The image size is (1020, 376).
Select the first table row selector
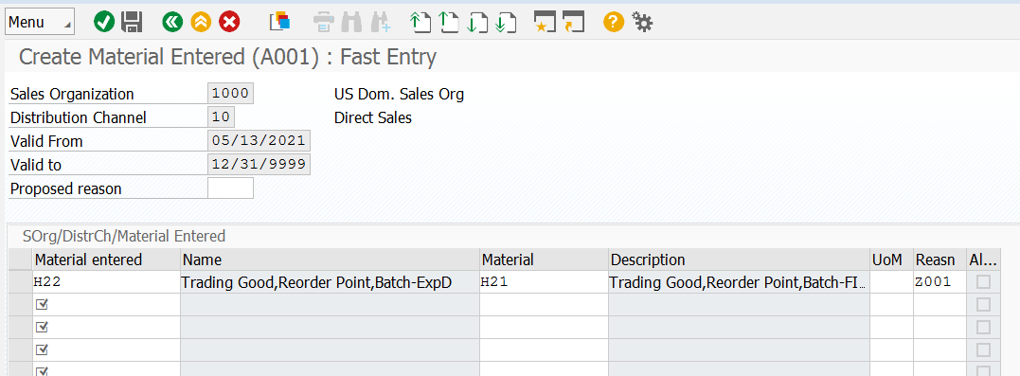[21, 281]
